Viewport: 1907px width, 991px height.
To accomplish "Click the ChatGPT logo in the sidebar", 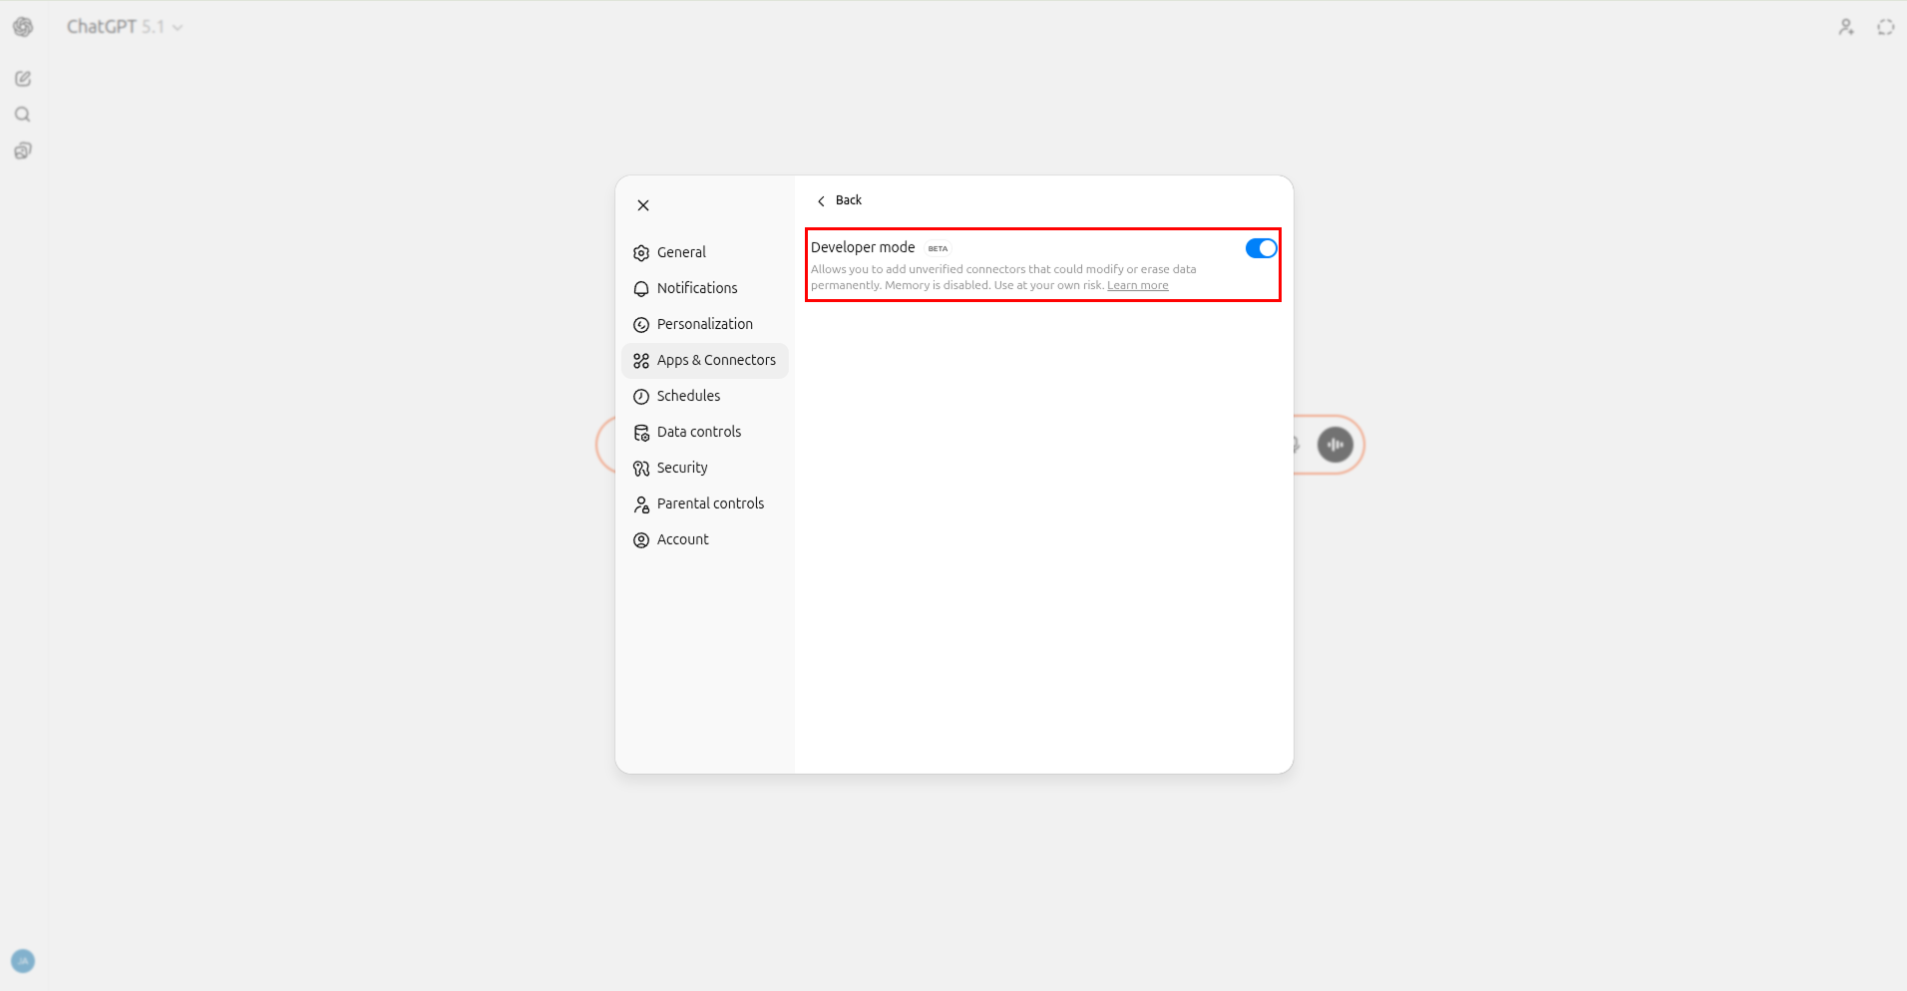I will [x=22, y=27].
